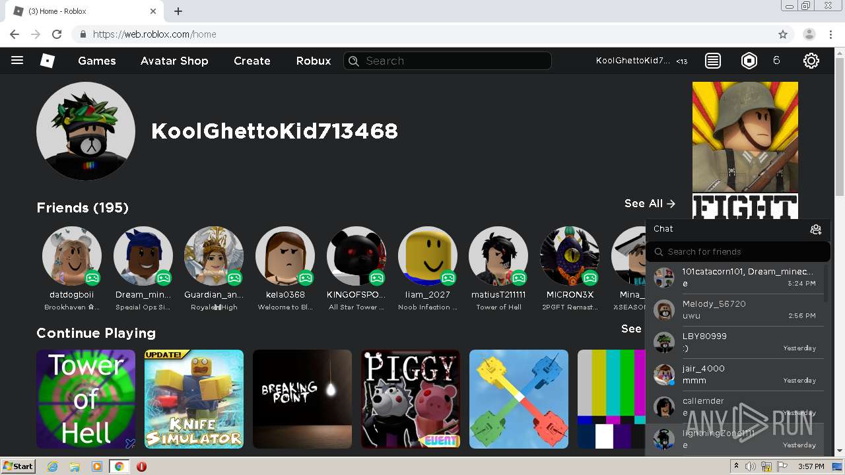Open friend datdogboii avatar
This screenshot has width=845, height=475.
coord(72,257)
